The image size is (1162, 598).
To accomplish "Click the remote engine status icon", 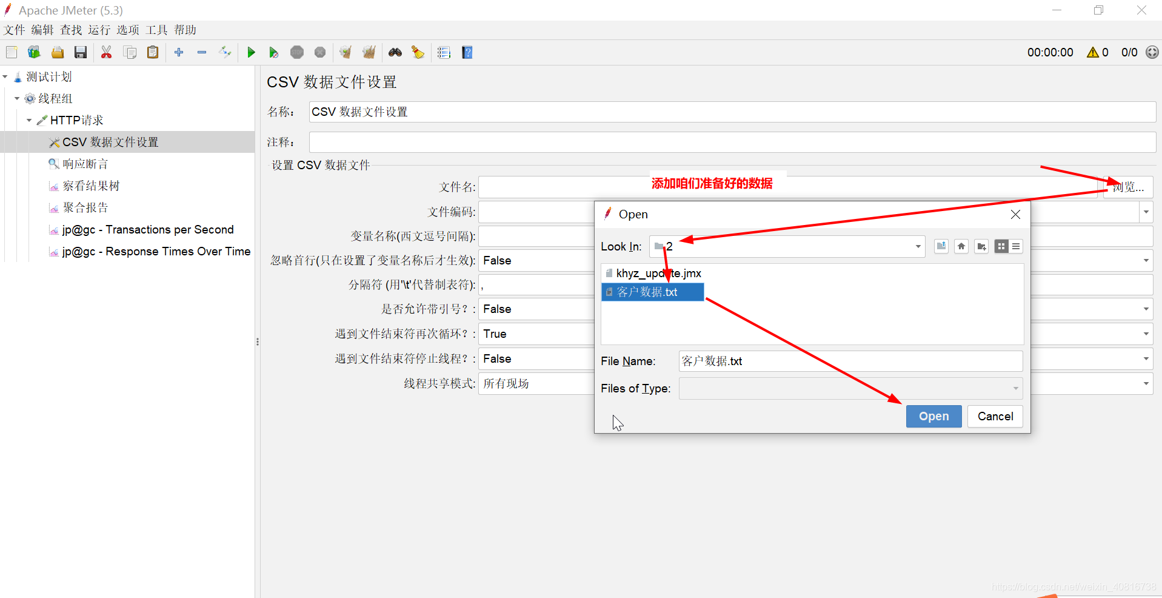I will 1152,53.
